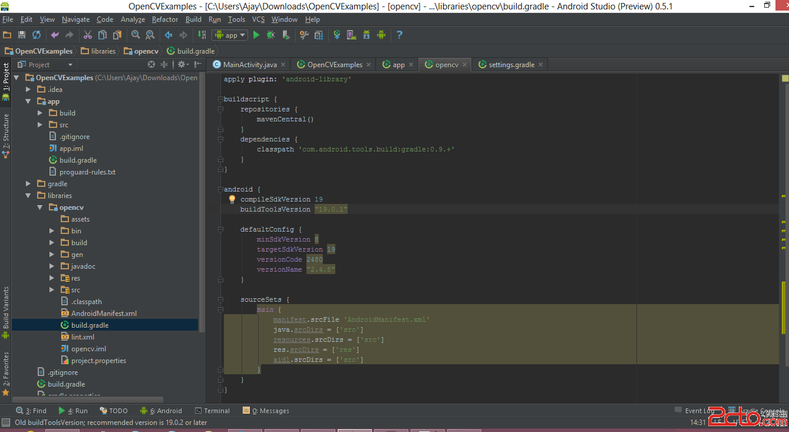The height and width of the screenshot is (432, 789).
Task: Expand the javadoc folder
Action: coord(52,266)
